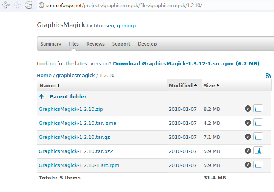Open download stats chart for tar.bz2 file
Screen dimensions: 274x192
click(x=258, y=151)
